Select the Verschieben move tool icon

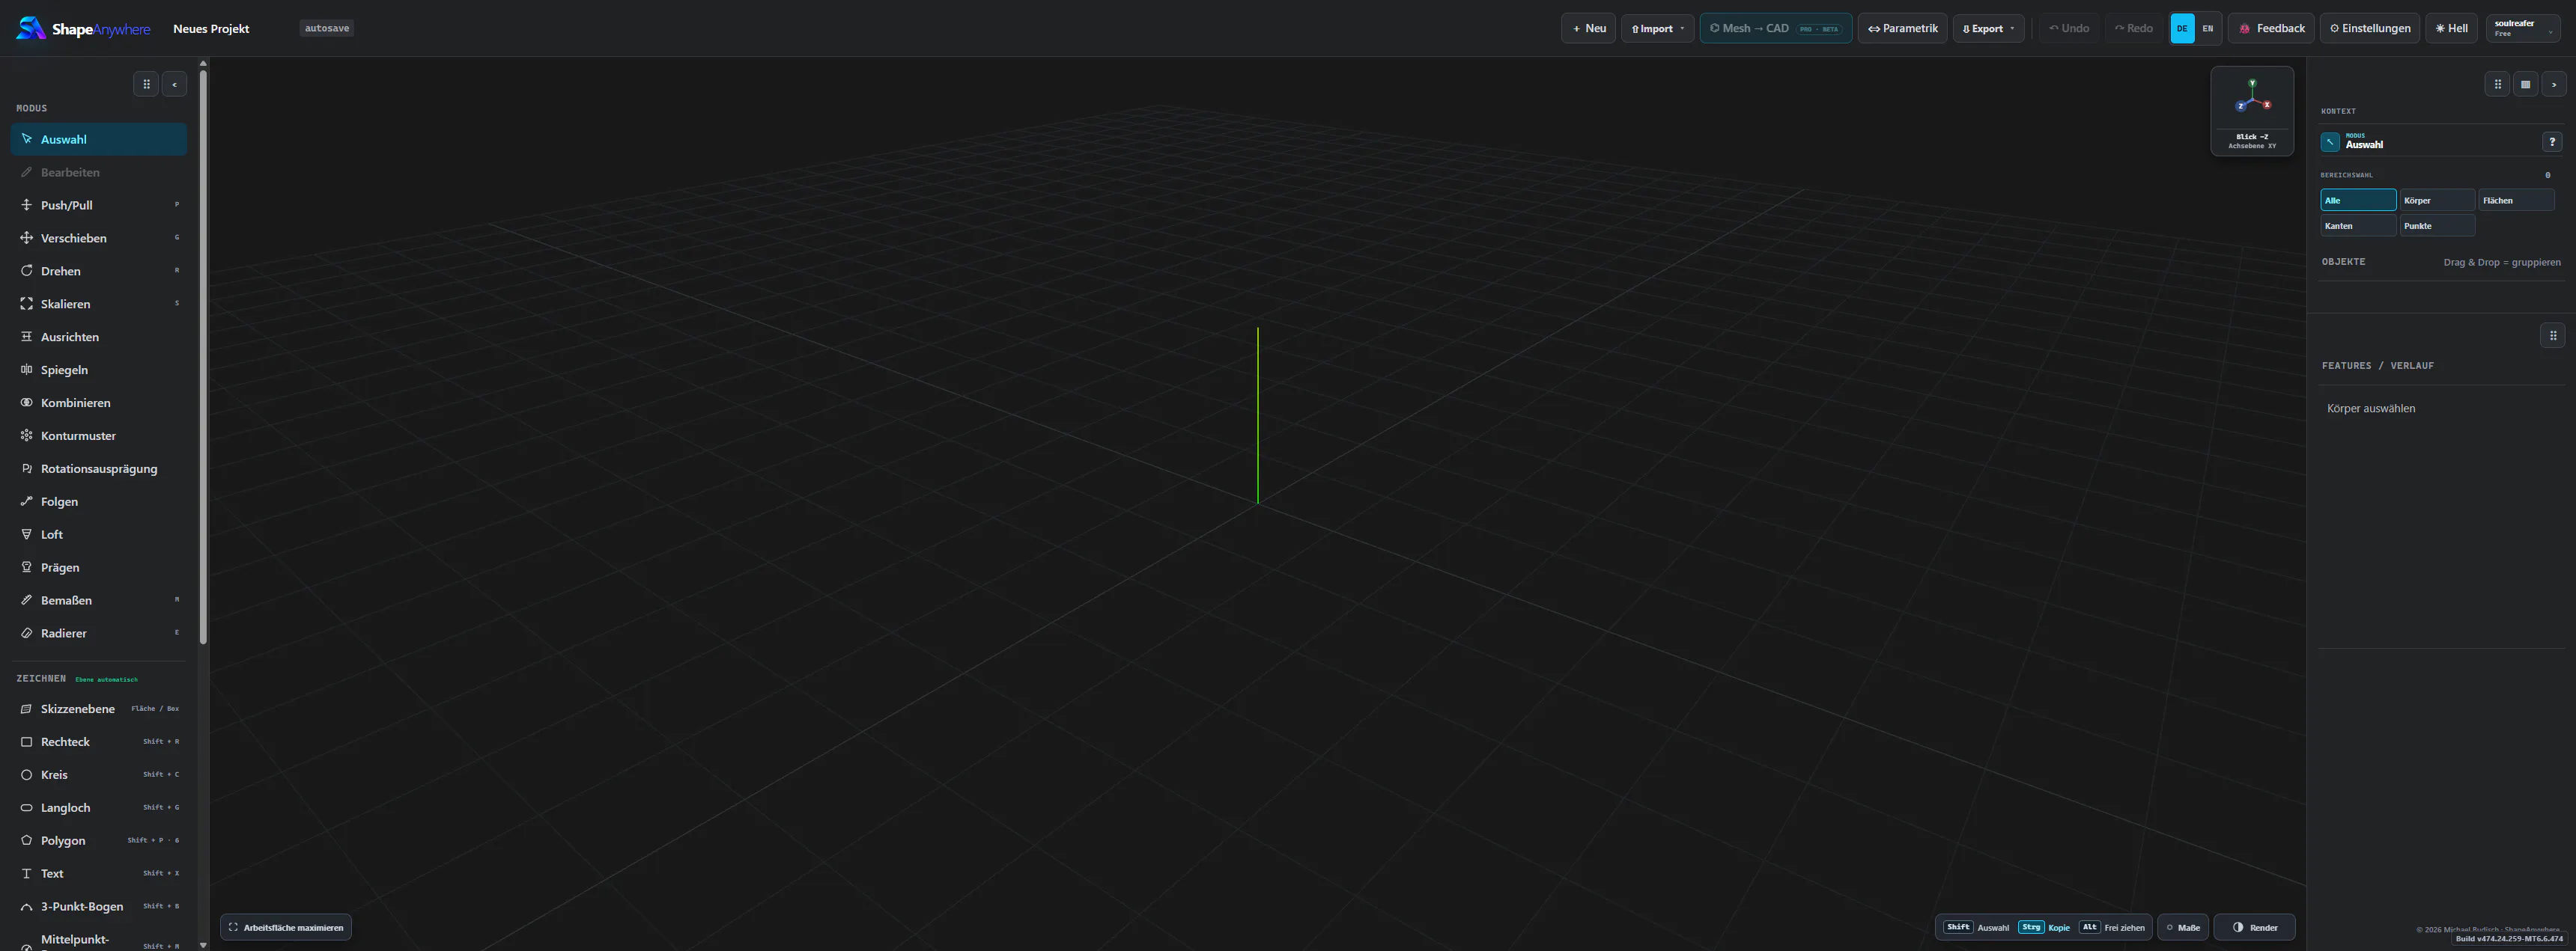pyautogui.click(x=26, y=238)
